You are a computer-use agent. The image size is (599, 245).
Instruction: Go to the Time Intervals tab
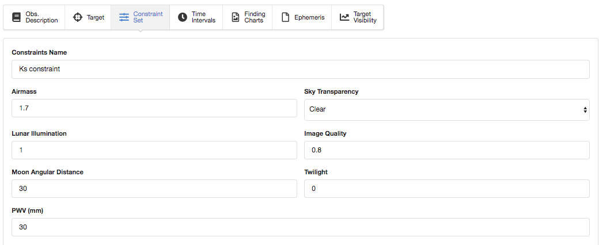pos(203,17)
